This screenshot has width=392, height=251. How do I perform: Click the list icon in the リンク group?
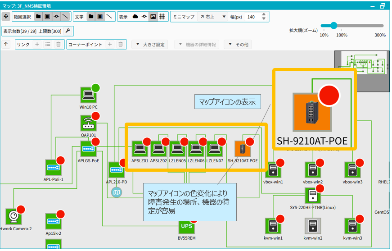click(48, 45)
